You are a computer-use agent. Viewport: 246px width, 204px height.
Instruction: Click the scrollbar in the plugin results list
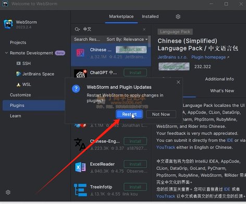(150, 42)
